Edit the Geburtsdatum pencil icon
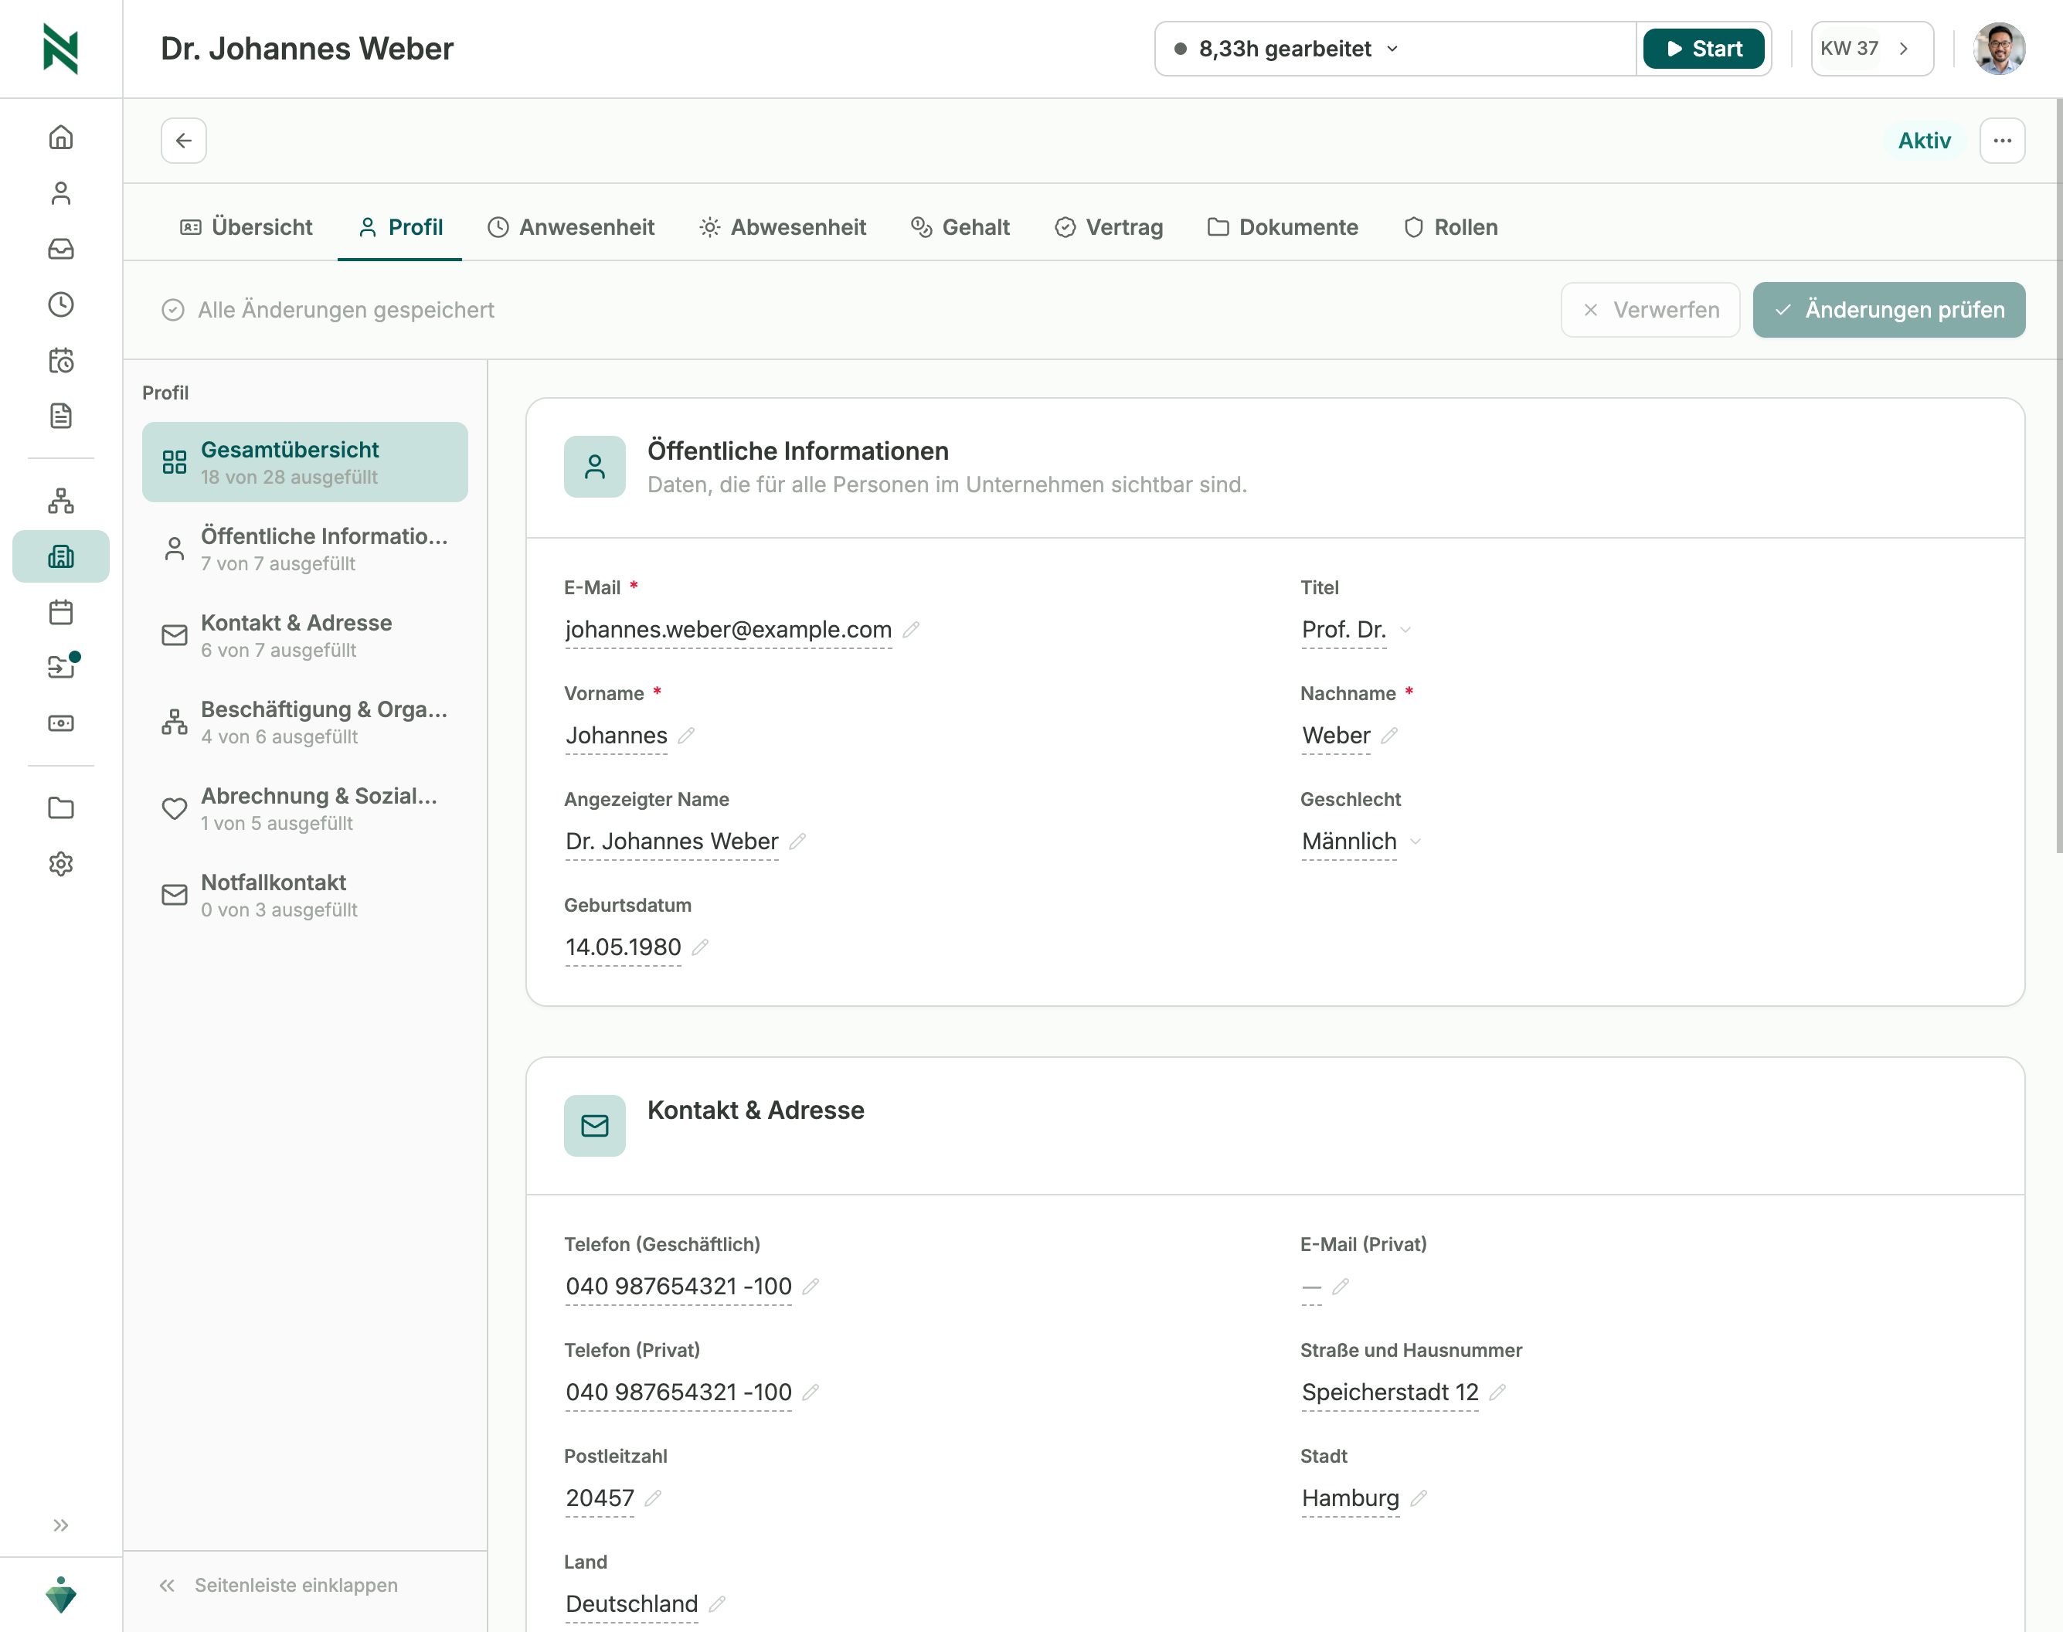This screenshot has width=2063, height=1632. tap(700, 947)
